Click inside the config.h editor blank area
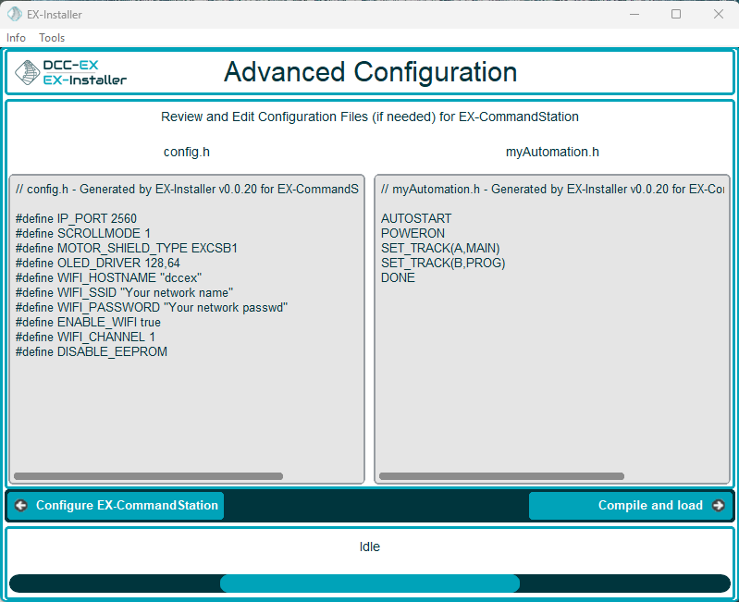The image size is (739, 602). (187, 414)
